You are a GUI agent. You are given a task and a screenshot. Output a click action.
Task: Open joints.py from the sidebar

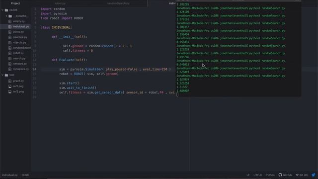[18, 32]
